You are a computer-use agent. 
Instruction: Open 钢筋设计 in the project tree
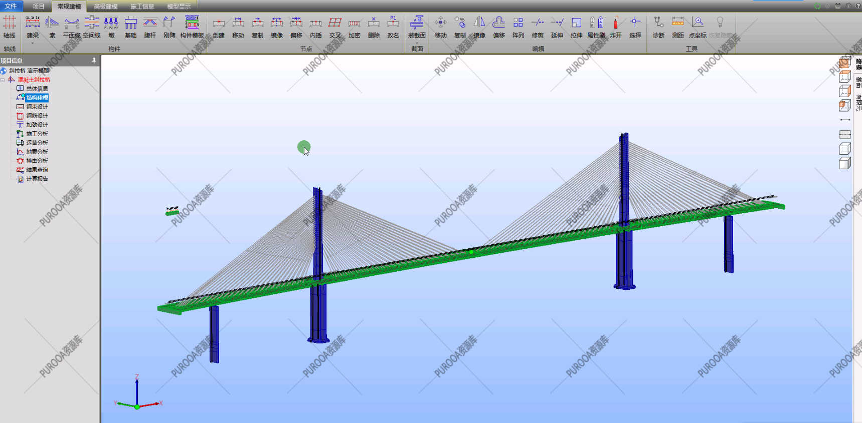click(37, 116)
